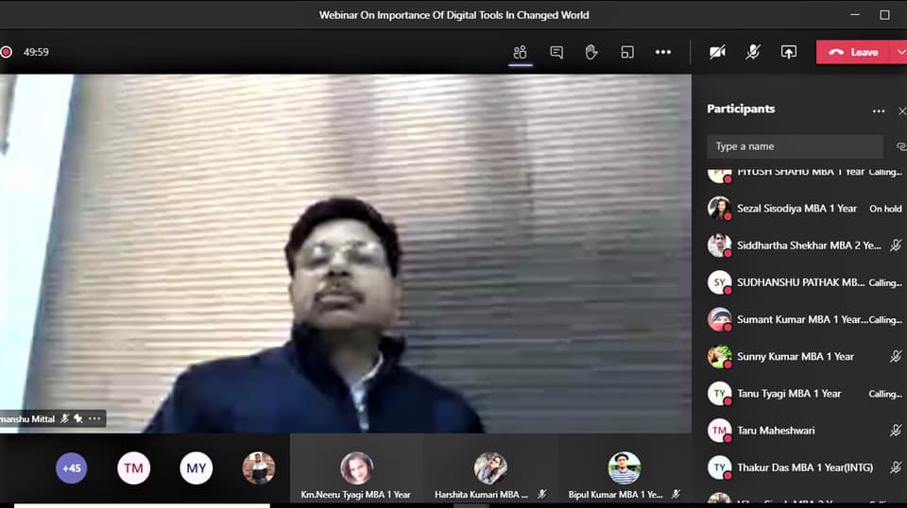Raise your hand in the meeting
Screen dimensions: 907x508
[x=591, y=52]
